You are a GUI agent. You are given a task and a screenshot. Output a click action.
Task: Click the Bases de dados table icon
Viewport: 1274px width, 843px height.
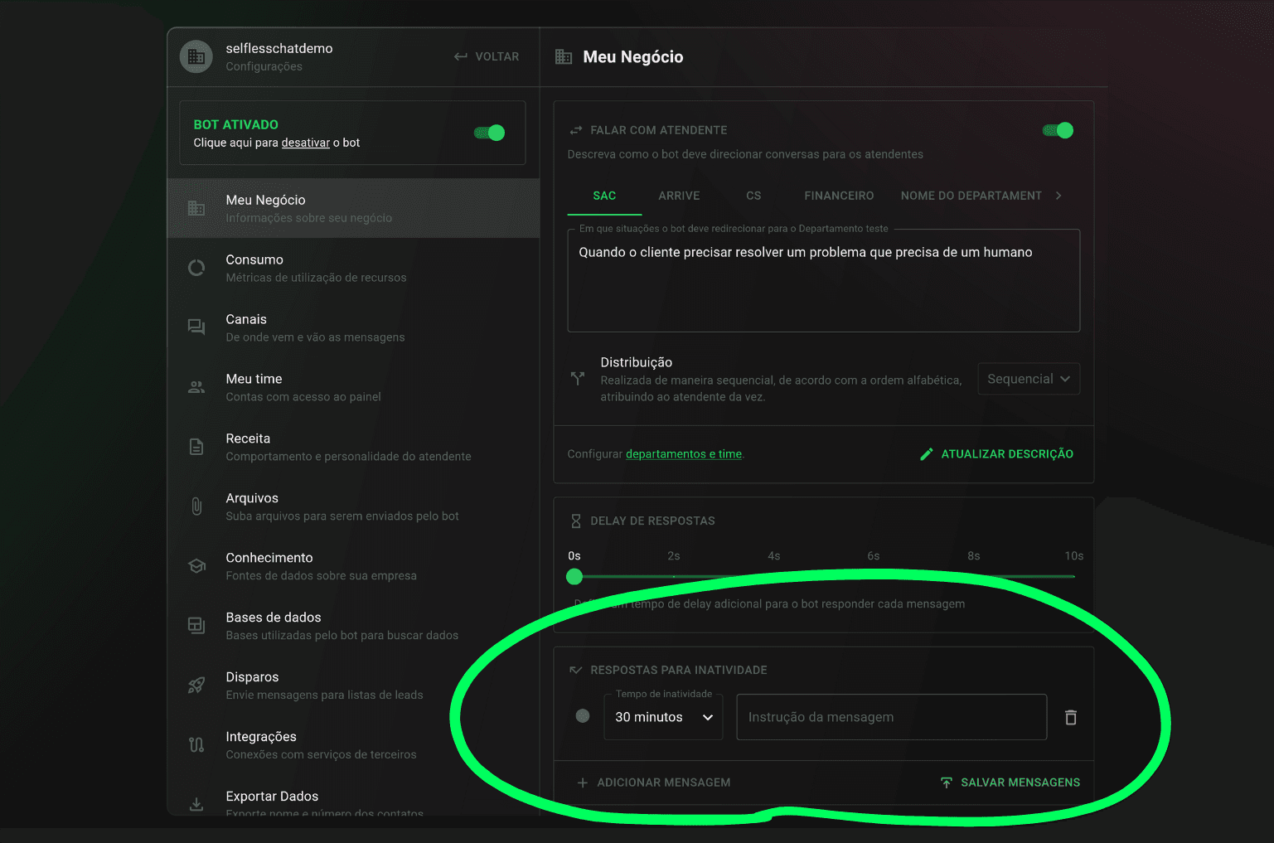click(196, 626)
